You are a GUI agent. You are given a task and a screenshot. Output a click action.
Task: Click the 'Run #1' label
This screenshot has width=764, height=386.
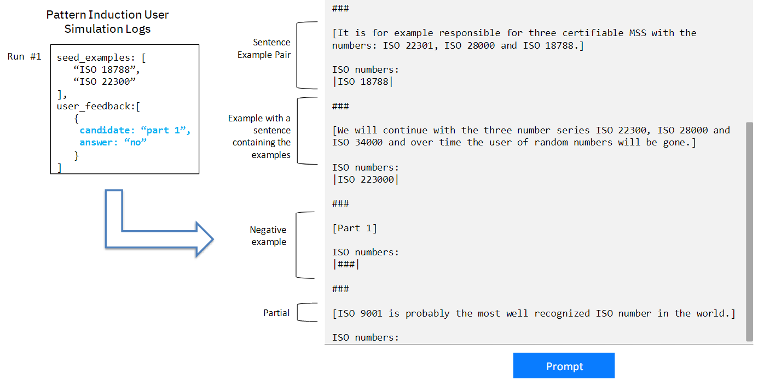pos(24,56)
